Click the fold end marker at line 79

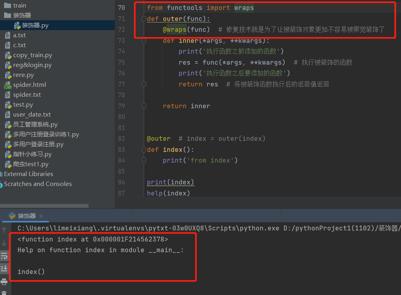pyautogui.click(x=144, y=106)
